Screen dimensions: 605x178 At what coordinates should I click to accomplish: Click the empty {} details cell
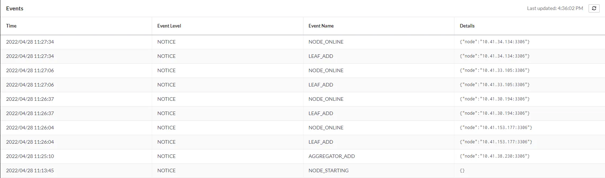[x=462, y=170]
